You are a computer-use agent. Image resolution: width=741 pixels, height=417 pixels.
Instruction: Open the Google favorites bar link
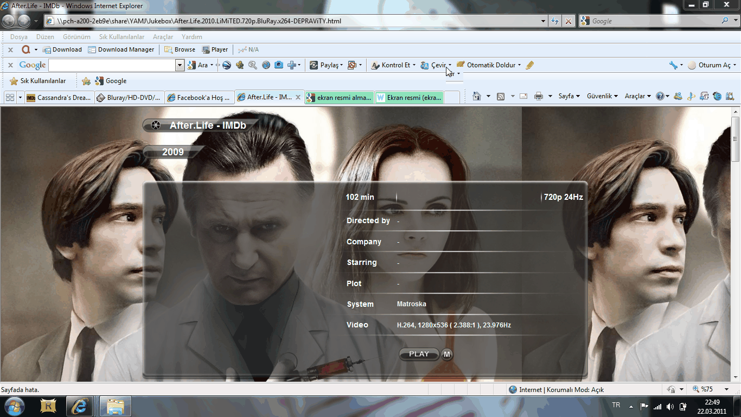pos(111,81)
